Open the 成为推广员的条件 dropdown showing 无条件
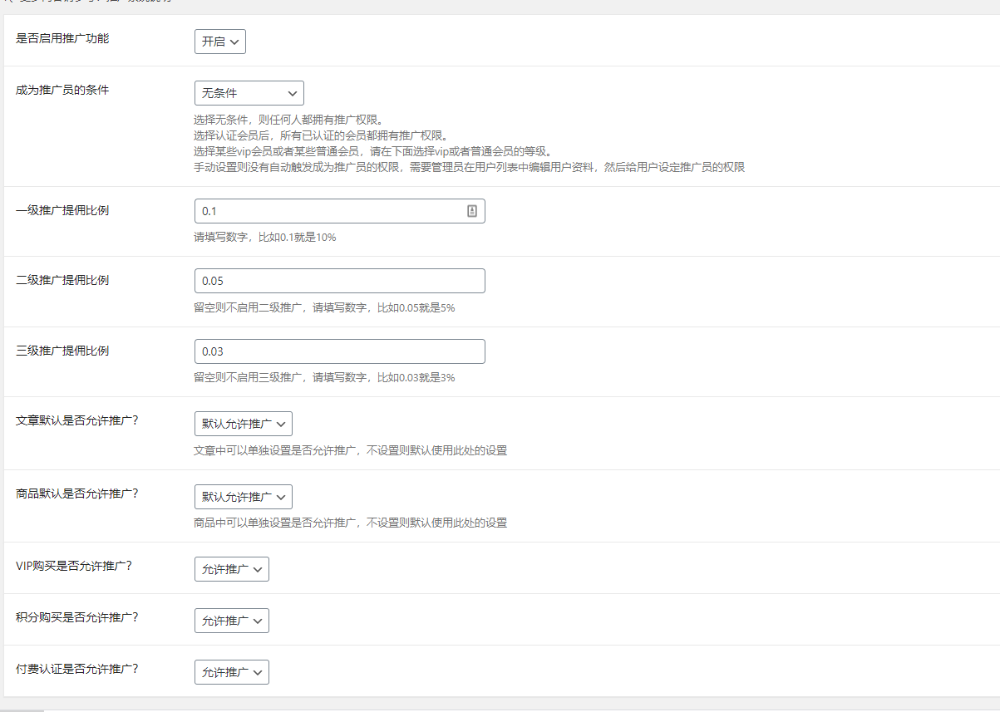 click(249, 92)
